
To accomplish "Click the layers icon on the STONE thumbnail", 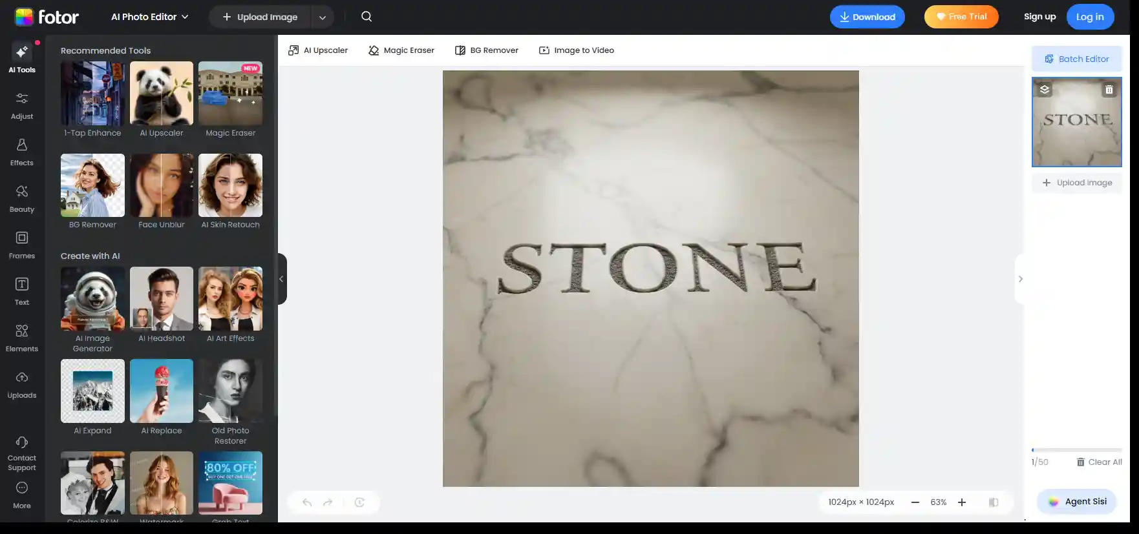I will (x=1045, y=90).
